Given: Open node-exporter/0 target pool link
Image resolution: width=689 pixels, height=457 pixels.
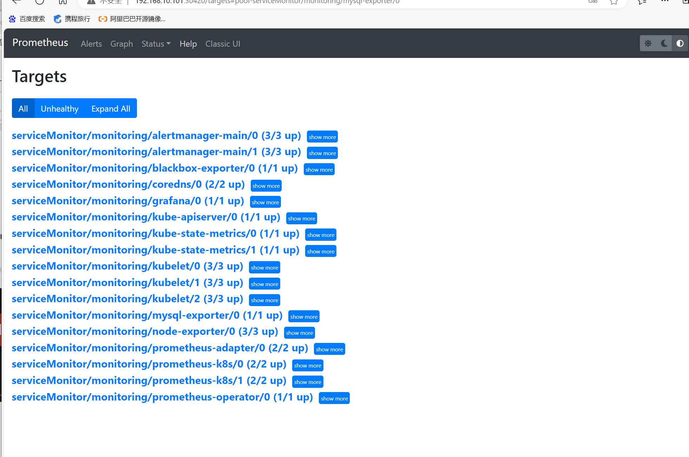Looking at the screenshot, I should click(145, 332).
